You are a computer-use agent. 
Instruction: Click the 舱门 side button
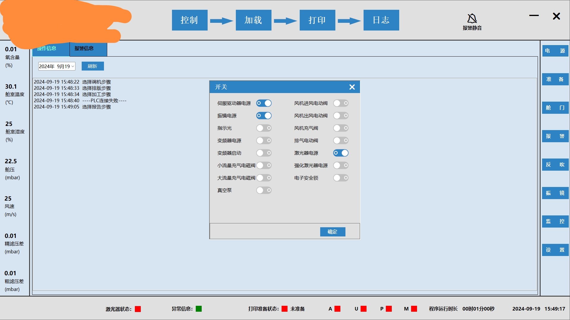[x=555, y=108]
